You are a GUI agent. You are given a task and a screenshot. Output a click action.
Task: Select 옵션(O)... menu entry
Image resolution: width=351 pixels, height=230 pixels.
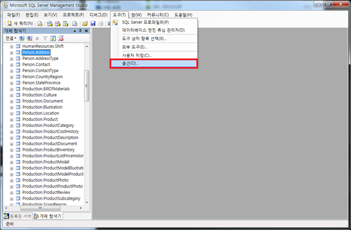pyautogui.click(x=153, y=63)
